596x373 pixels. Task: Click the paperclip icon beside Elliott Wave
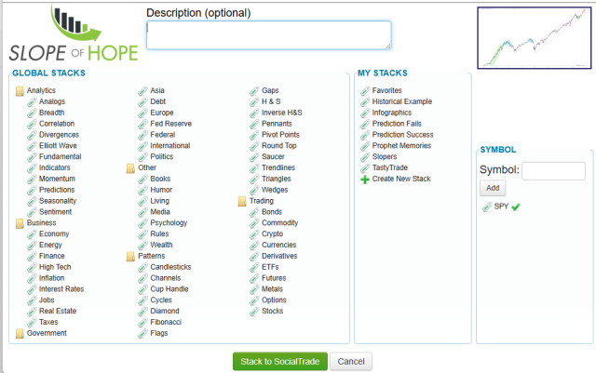click(x=32, y=146)
